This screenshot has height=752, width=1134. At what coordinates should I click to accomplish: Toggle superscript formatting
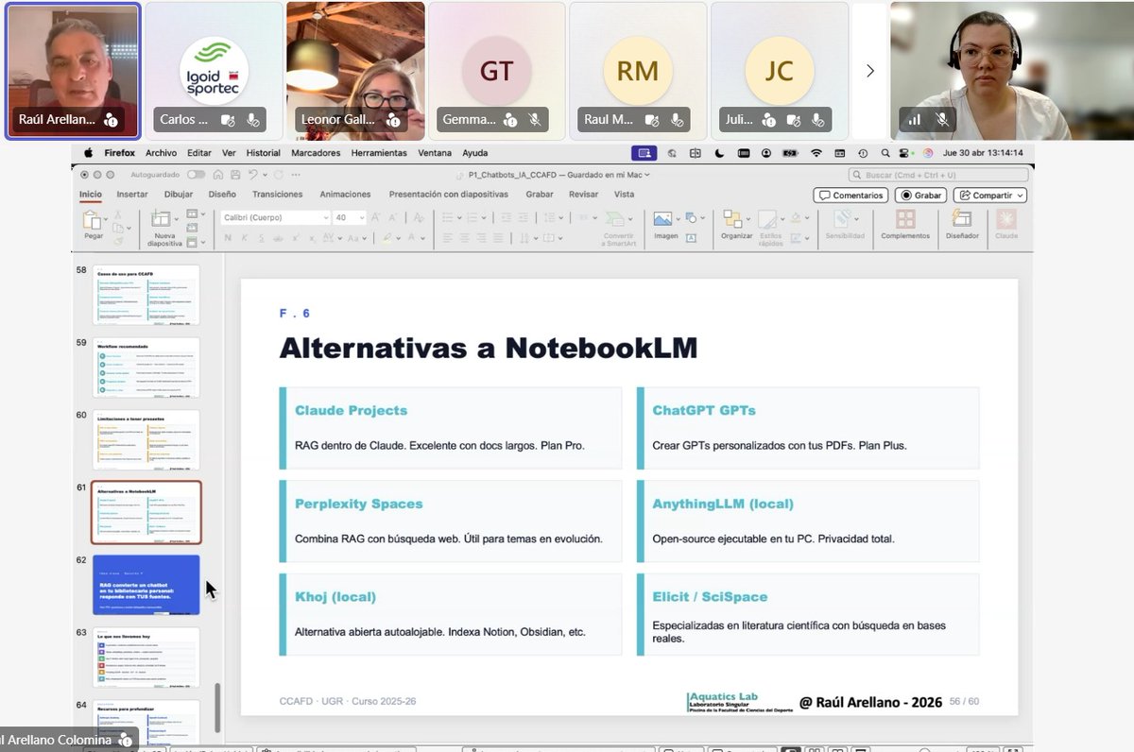(x=295, y=238)
